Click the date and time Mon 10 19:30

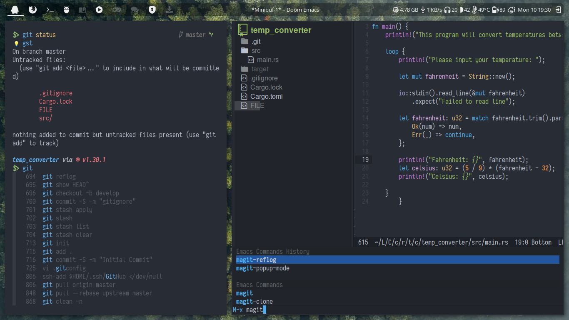click(x=534, y=10)
